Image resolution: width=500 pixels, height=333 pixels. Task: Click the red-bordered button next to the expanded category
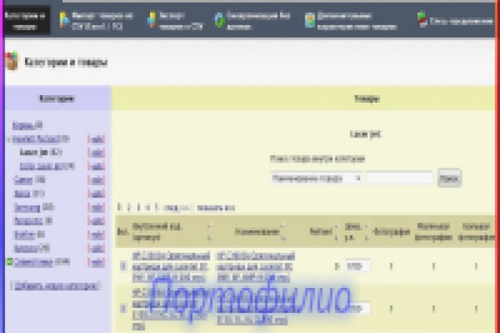pyautogui.click(x=97, y=139)
